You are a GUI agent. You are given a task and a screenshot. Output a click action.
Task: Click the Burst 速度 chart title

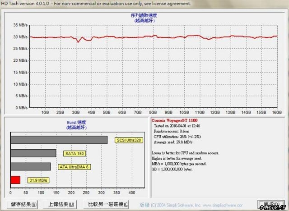(x=76, y=122)
